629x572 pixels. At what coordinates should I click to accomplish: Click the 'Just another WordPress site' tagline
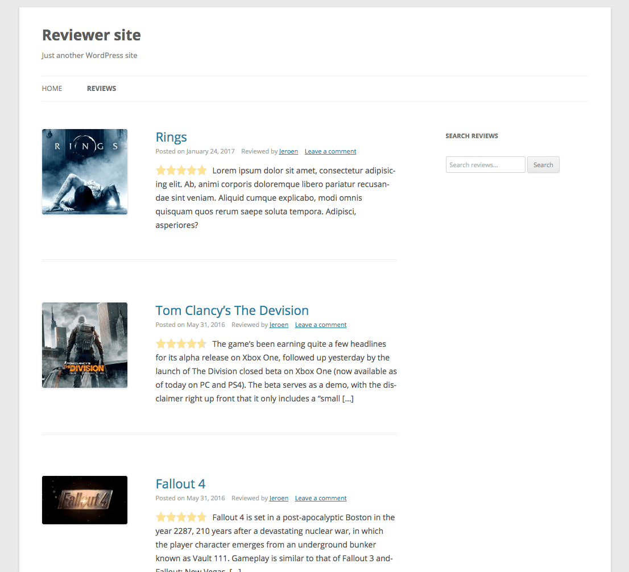[x=89, y=55]
